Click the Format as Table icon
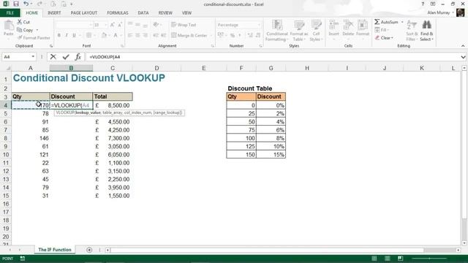 [299, 26]
